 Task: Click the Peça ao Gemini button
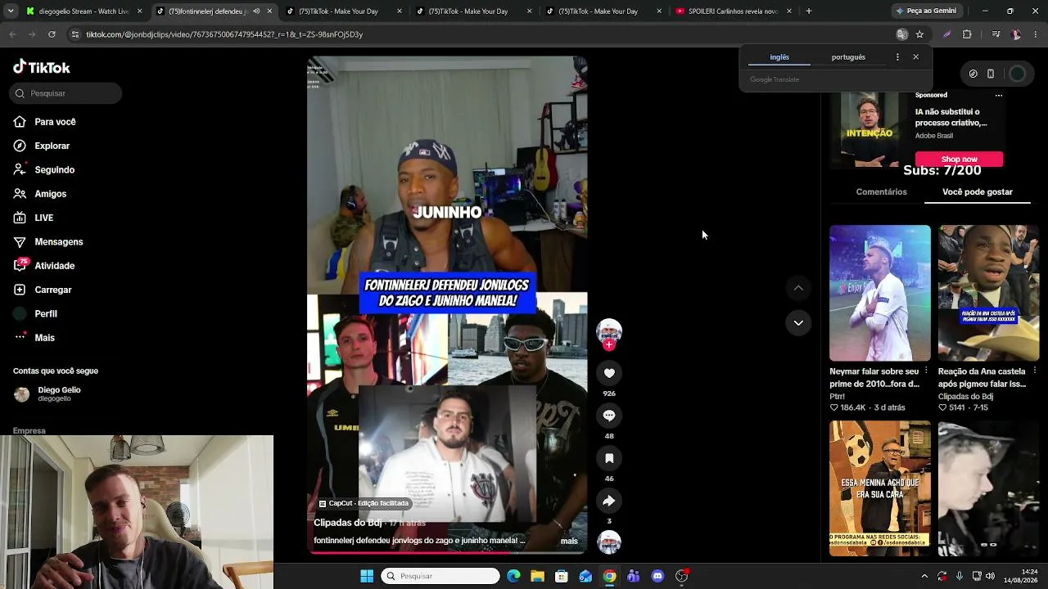(926, 11)
